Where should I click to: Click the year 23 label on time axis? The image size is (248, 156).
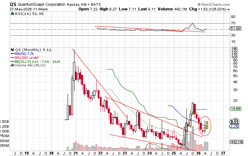125,153
